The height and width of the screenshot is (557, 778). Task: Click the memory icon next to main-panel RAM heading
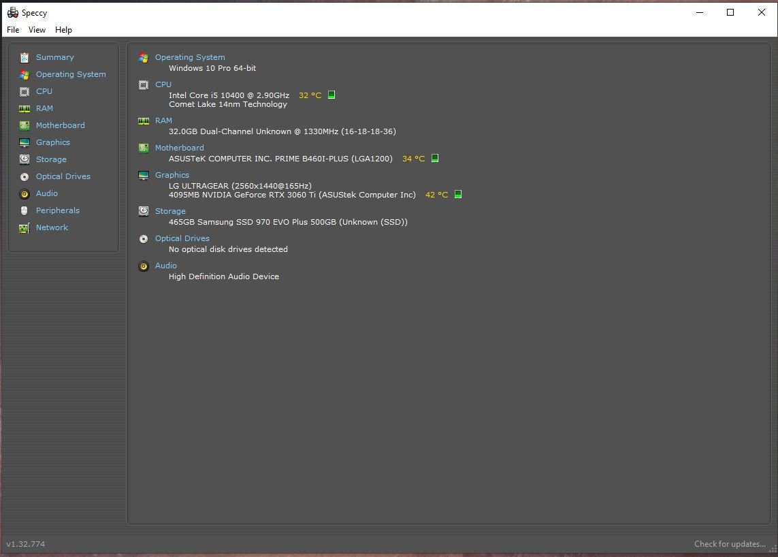144,121
